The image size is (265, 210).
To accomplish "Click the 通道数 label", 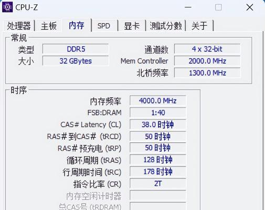I will pyautogui.click(x=156, y=49).
